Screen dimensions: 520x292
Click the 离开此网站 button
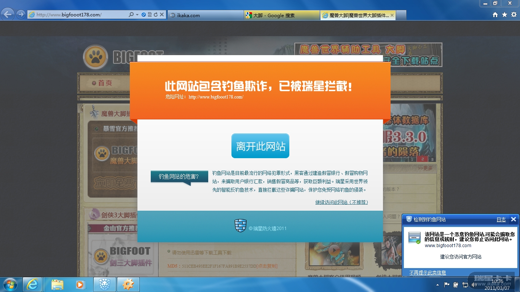260,146
